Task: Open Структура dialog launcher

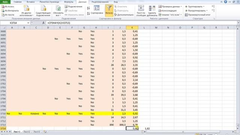Action: click(x=214, y=19)
